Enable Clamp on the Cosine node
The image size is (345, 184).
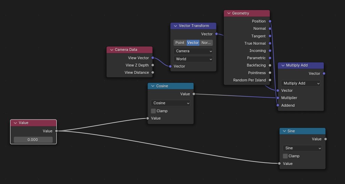coord(154,111)
